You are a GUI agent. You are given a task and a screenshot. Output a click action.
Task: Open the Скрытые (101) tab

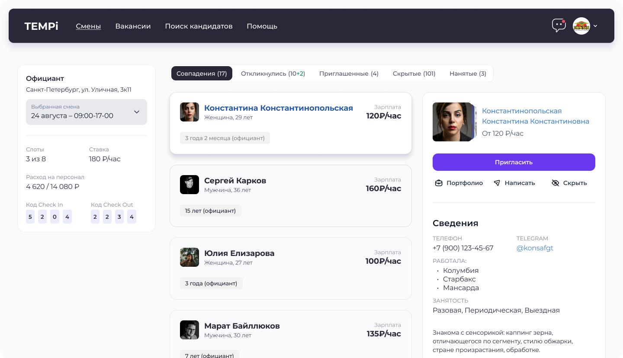click(x=414, y=74)
